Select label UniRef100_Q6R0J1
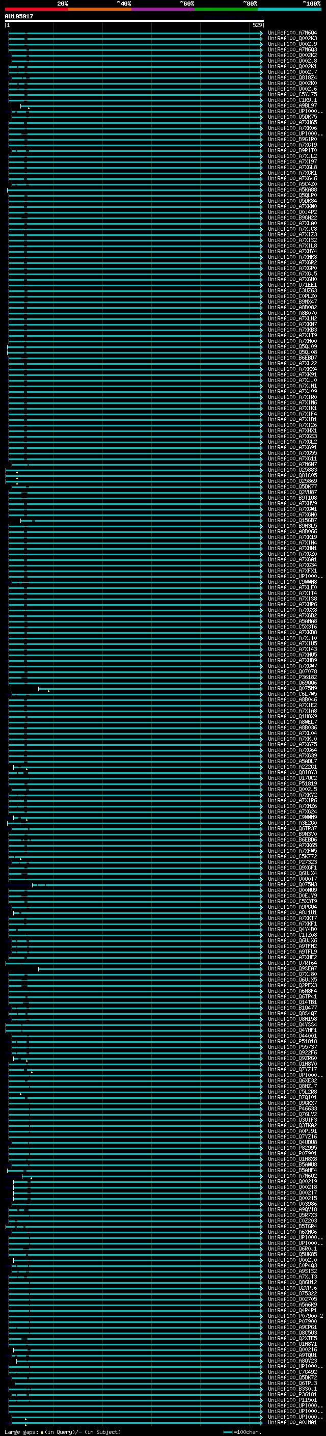 (292, 1249)
